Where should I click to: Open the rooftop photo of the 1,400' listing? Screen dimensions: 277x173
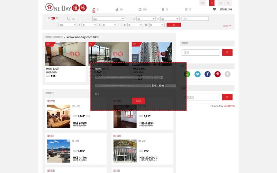tap(58, 151)
